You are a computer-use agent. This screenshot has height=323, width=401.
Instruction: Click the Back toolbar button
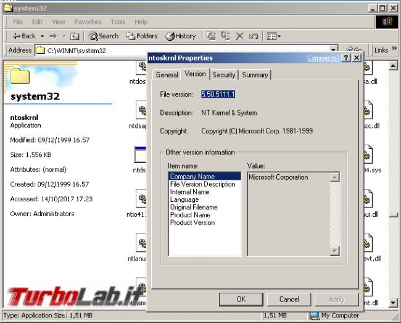coord(24,36)
